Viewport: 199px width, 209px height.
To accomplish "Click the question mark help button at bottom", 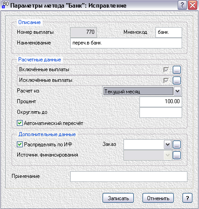I will tap(187, 198).
